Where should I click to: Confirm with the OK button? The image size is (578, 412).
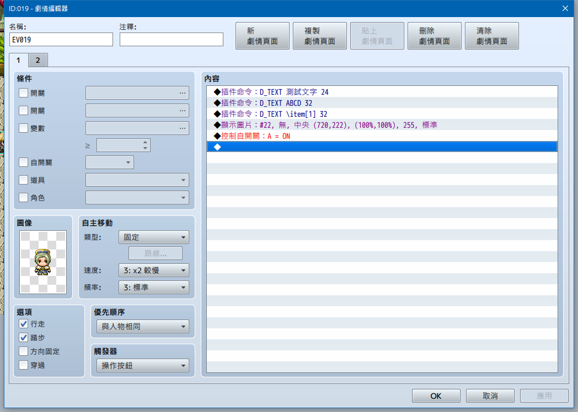[436, 396]
